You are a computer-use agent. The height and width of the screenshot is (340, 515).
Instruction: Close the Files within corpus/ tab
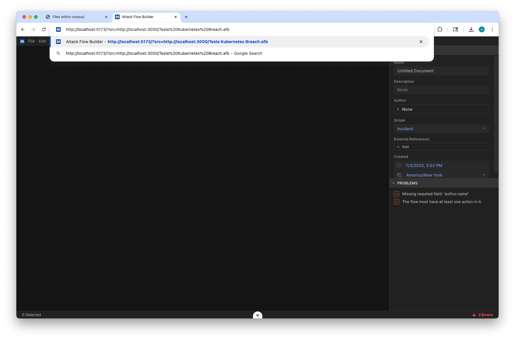click(106, 17)
